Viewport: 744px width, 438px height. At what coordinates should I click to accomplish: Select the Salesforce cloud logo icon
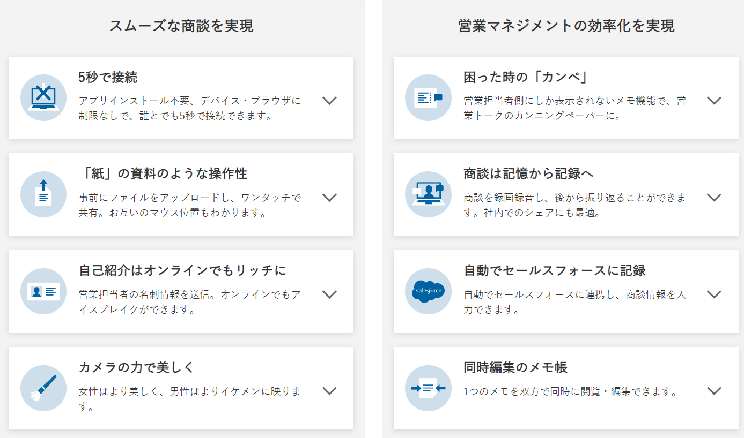point(428,291)
